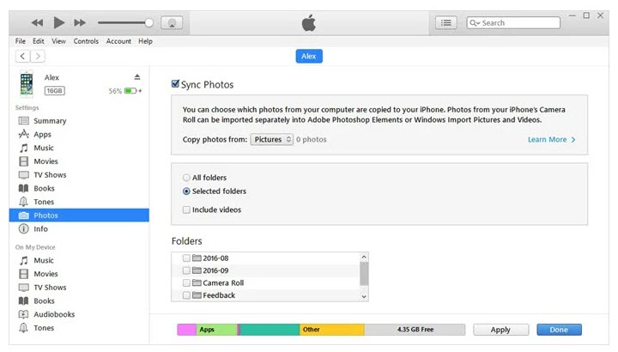Select the Selected folders radio button

[186, 191]
